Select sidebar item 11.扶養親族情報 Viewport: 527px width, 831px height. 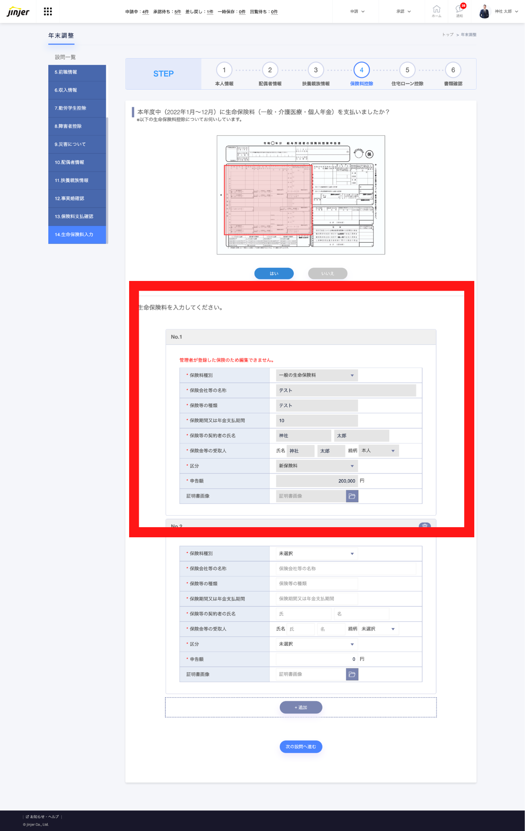(x=77, y=180)
